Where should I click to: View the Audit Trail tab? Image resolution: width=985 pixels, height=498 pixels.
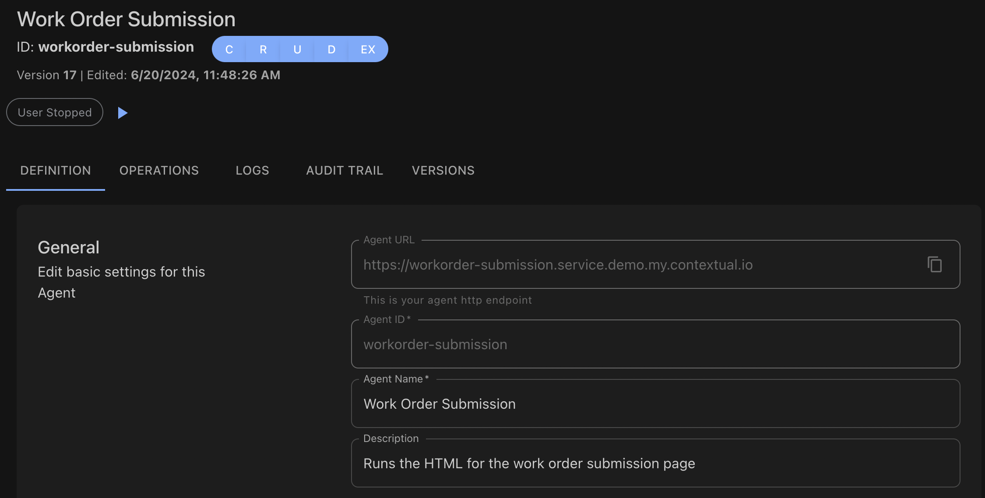(345, 170)
